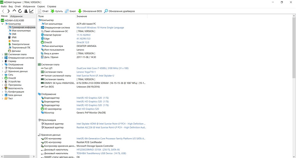Viewport: 296px width, 158px height.
Task: Click the Купить buy toolbar button
Action: (57, 11)
